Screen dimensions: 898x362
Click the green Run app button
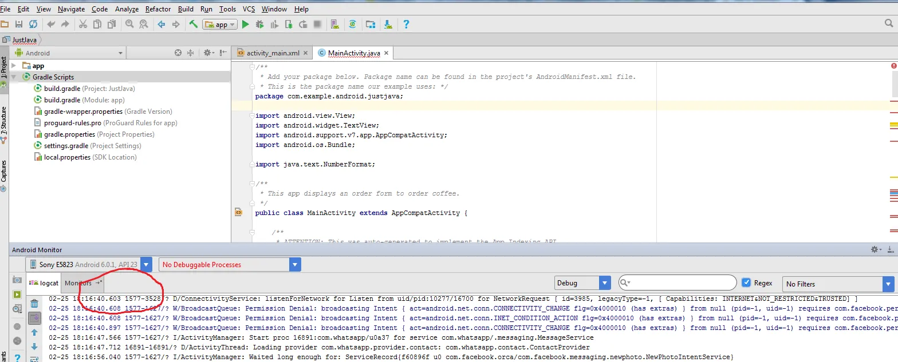tap(245, 25)
